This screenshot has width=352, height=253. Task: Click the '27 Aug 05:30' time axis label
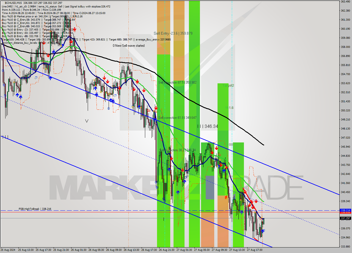[x=202, y=250]
